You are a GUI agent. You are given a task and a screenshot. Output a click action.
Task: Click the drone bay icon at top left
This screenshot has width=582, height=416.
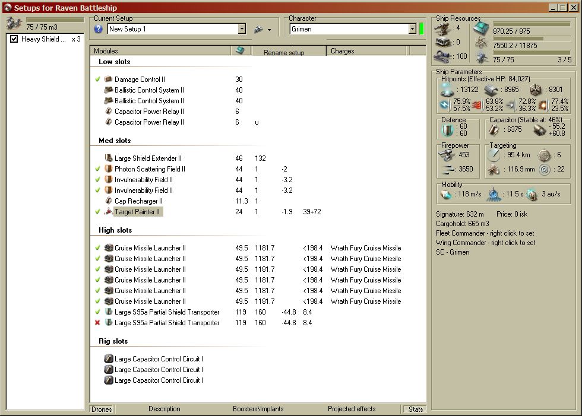coord(14,23)
